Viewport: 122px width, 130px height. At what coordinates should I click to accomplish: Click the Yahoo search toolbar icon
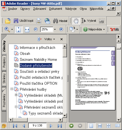pyautogui.click(x=114, y=29)
